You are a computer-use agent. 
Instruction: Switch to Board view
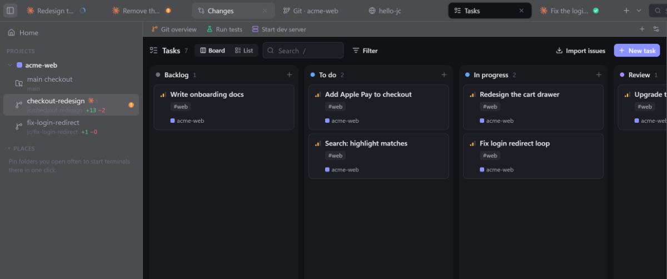[x=212, y=51]
